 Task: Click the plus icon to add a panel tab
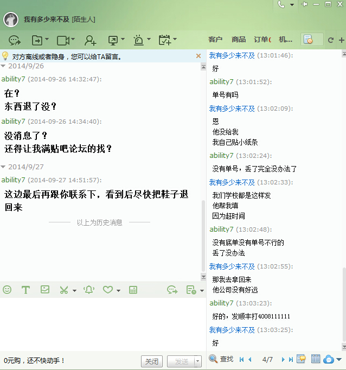pos(342,40)
